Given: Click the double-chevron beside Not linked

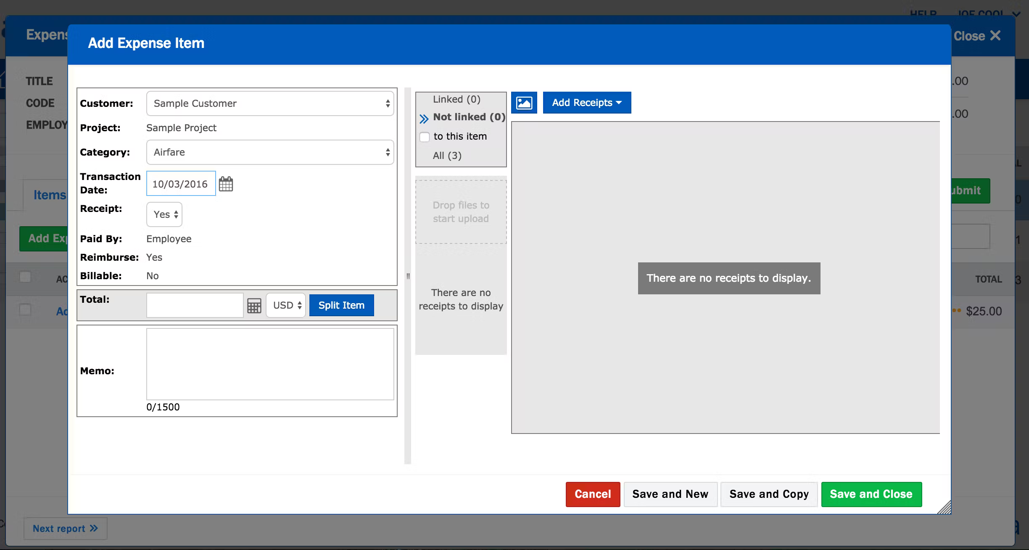Looking at the screenshot, I should [424, 119].
